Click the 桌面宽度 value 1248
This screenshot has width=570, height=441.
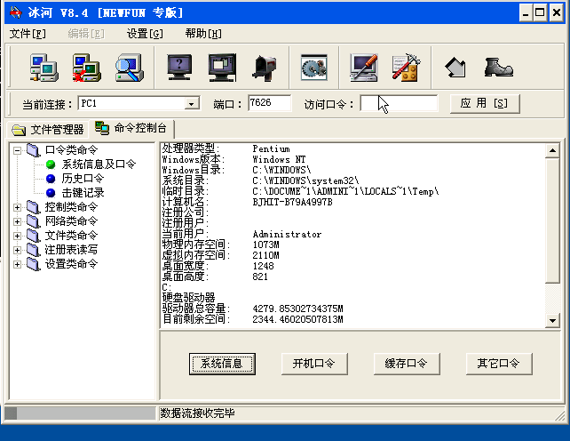[x=263, y=266]
